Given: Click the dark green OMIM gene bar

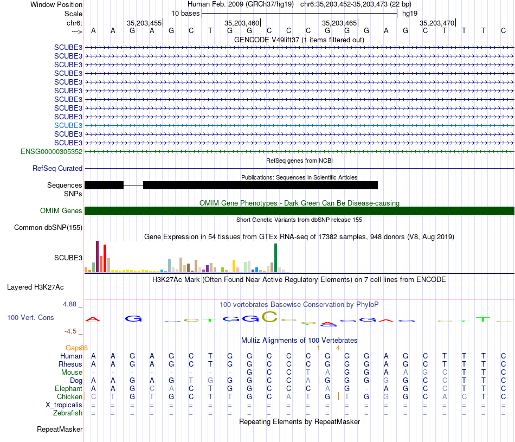Looking at the screenshot, I should click(299, 210).
